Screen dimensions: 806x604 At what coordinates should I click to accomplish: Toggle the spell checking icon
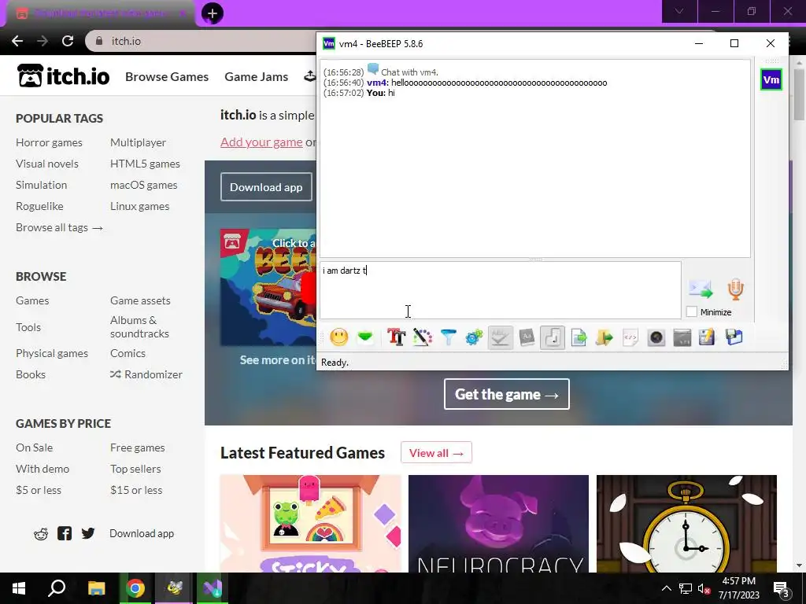click(x=500, y=337)
